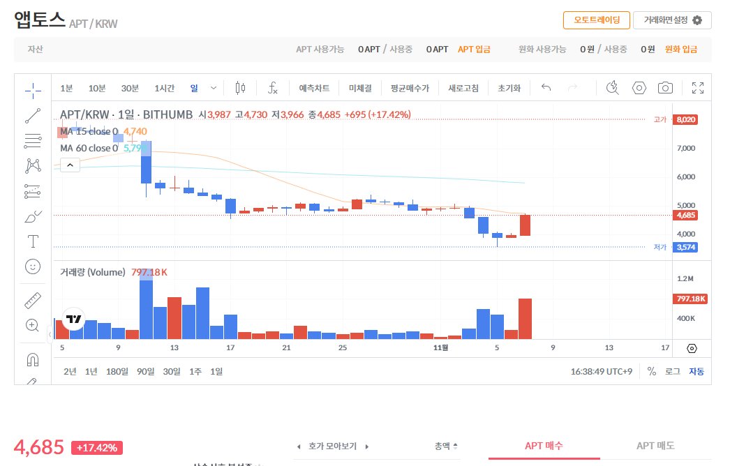Select the 일 daily interval
This screenshot has width=730, height=466.
tap(194, 88)
